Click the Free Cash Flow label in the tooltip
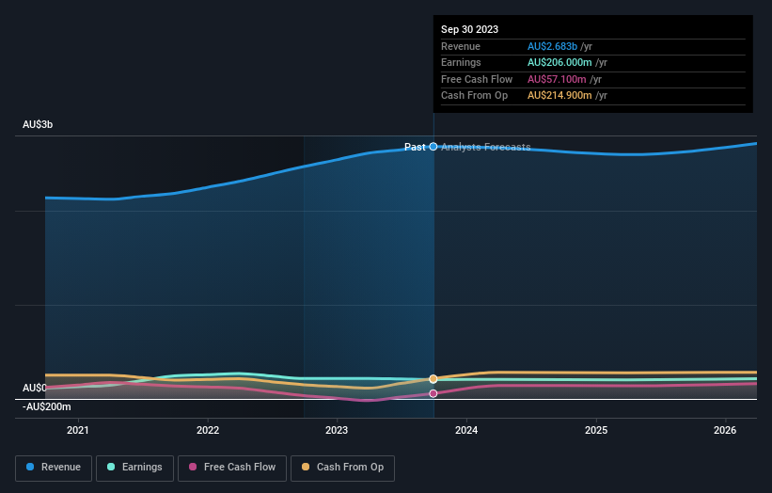 [x=477, y=79]
